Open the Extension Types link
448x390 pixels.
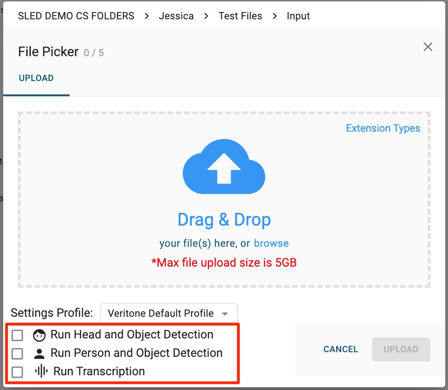click(383, 128)
